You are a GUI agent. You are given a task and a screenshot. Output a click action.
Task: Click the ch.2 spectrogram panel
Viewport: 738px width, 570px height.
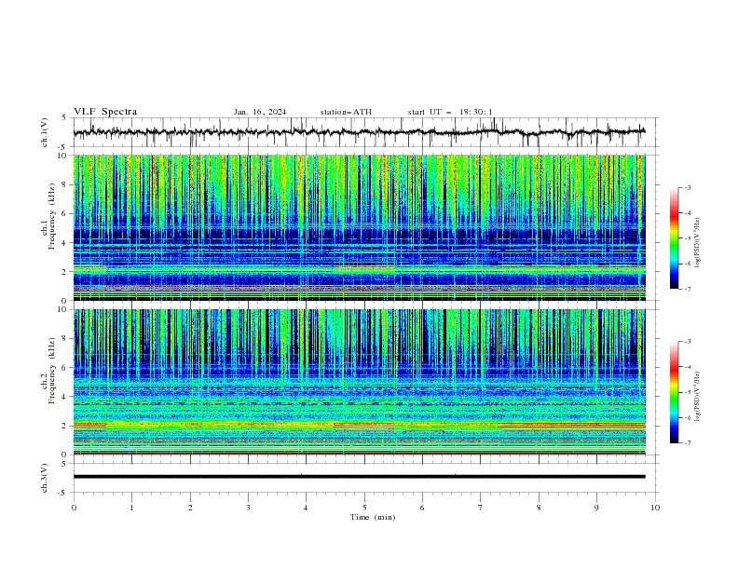(359, 382)
